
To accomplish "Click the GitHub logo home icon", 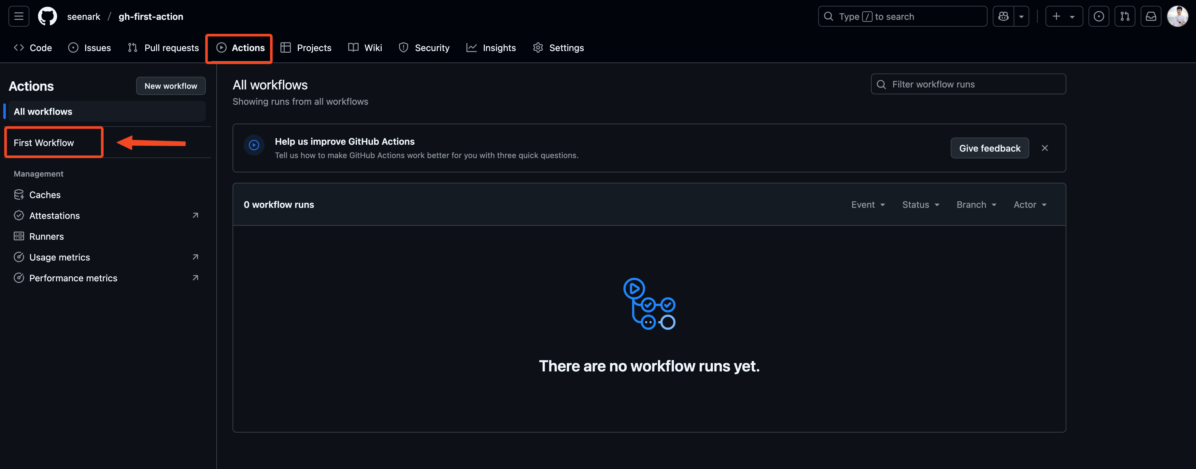I will point(47,16).
